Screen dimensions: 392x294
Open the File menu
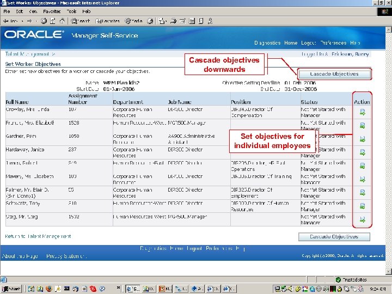(7, 11)
